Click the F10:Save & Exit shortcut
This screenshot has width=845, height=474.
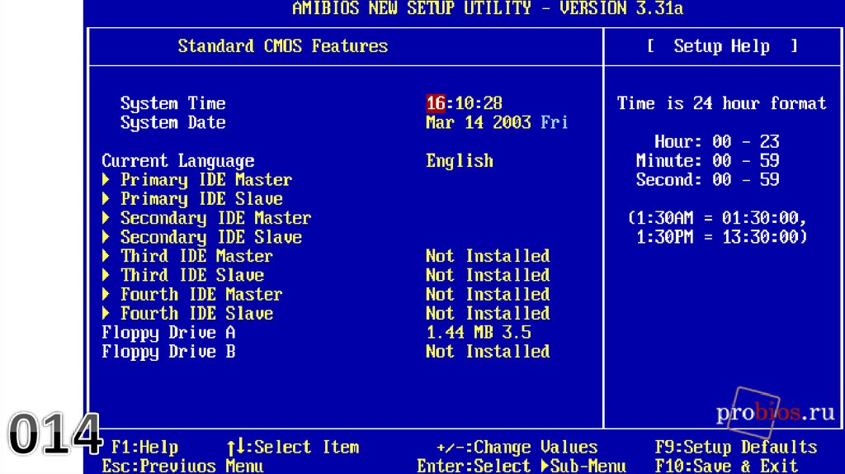[726, 466]
